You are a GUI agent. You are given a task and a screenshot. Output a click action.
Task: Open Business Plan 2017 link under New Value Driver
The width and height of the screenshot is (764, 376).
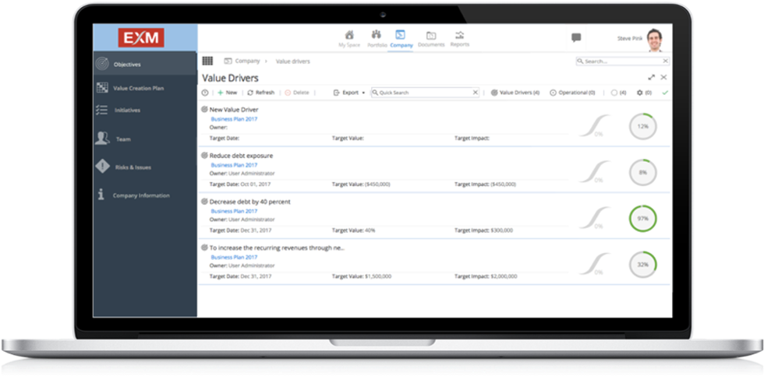tap(234, 119)
